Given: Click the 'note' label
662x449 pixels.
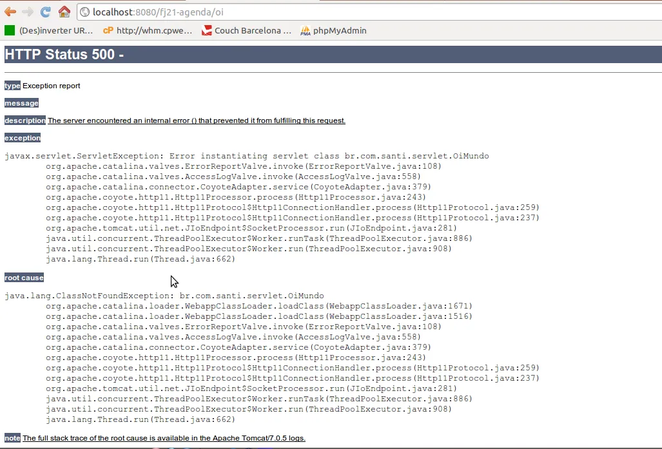Looking at the screenshot, I should [x=12, y=438].
